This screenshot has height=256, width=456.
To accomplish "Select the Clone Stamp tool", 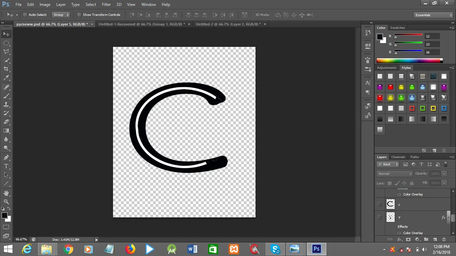I will coord(6,105).
